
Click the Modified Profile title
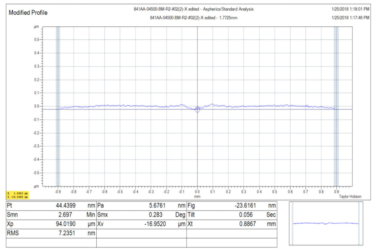pyautogui.click(x=28, y=13)
